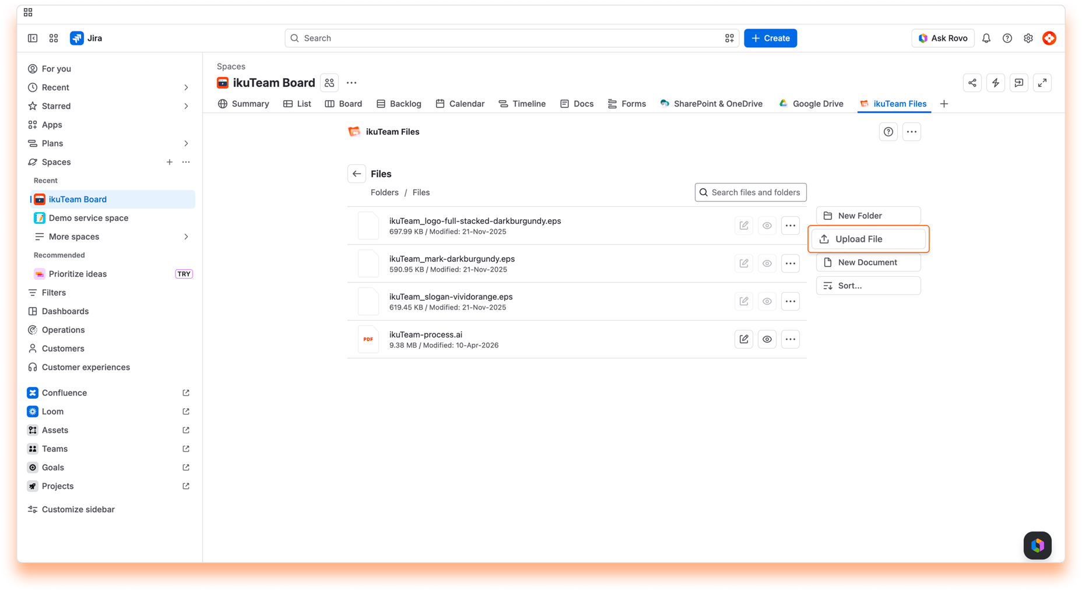Preview ikuTeam-process.ai with the eye icon
Screen dimensions: 1082x591
coord(767,339)
